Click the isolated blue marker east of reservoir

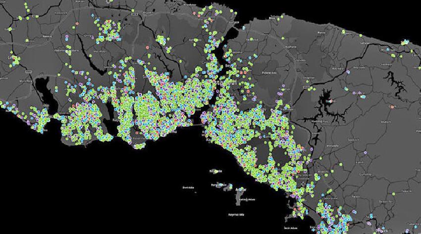pyautogui.click(x=363, y=97)
